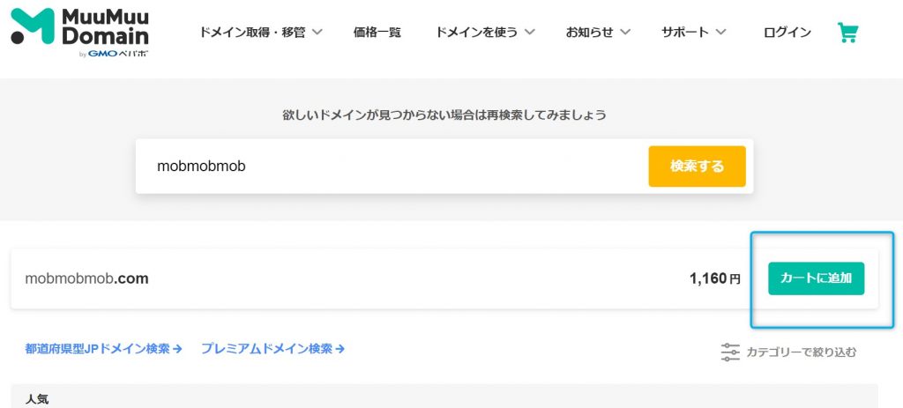Viewport: 903px width, 408px height.
Task: Click the category filter sliders icon
Action: [730, 352]
